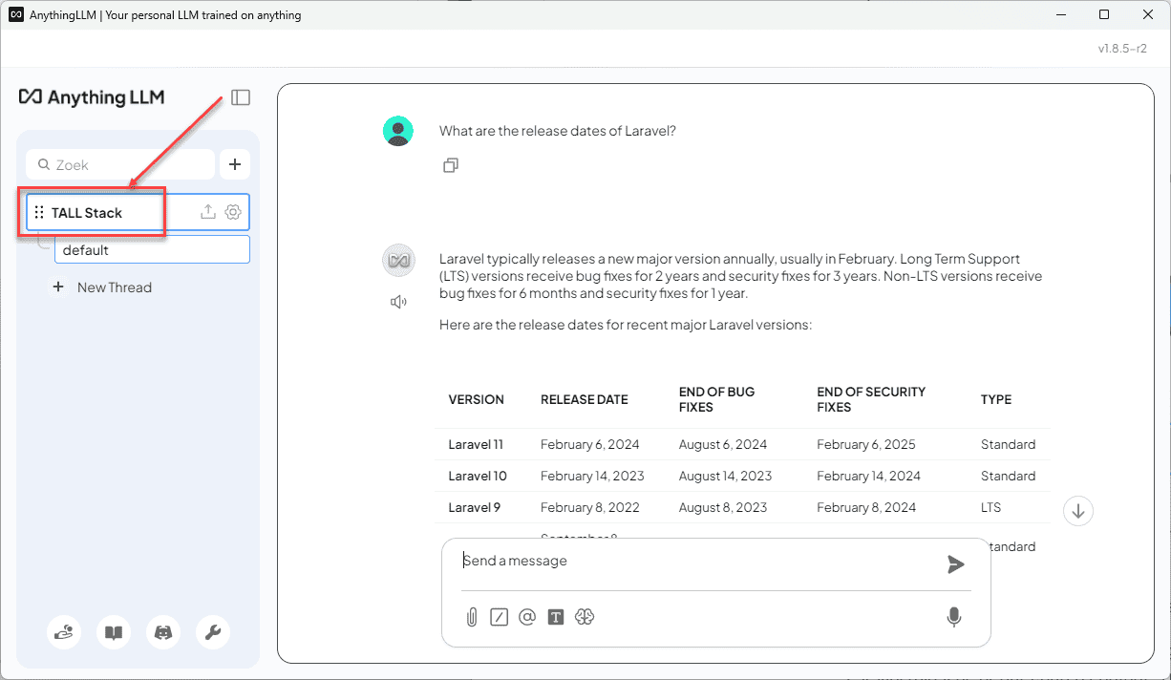This screenshot has width=1171, height=680.
Task: Open settings via the wrench icon
Action: tap(213, 632)
